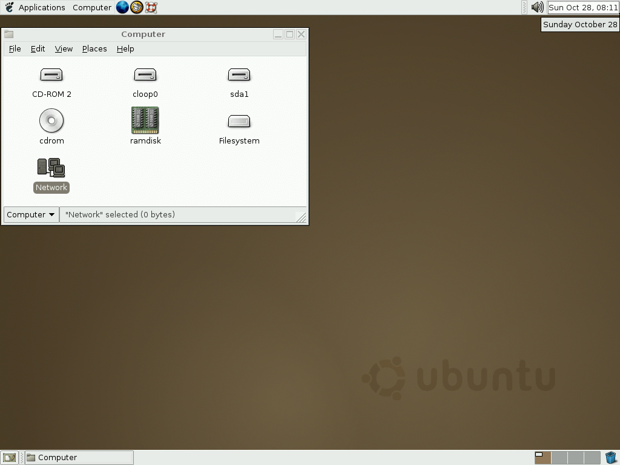Click the volume speaker icon
The height and width of the screenshot is (465, 620).
pyautogui.click(x=537, y=7)
